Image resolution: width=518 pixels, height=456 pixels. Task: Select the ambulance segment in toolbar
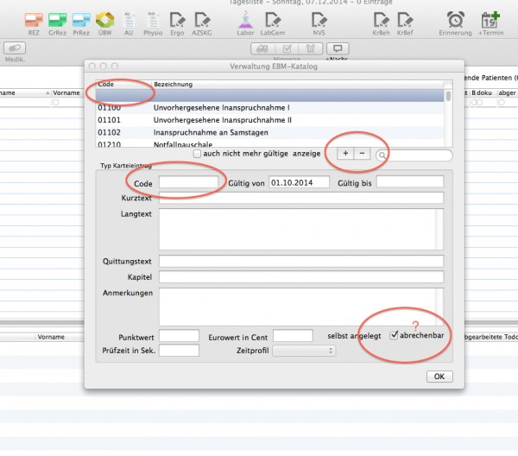(x=262, y=49)
